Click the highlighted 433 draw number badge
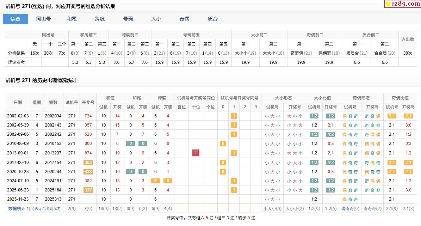The image size is (421, 226). tap(88, 172)
